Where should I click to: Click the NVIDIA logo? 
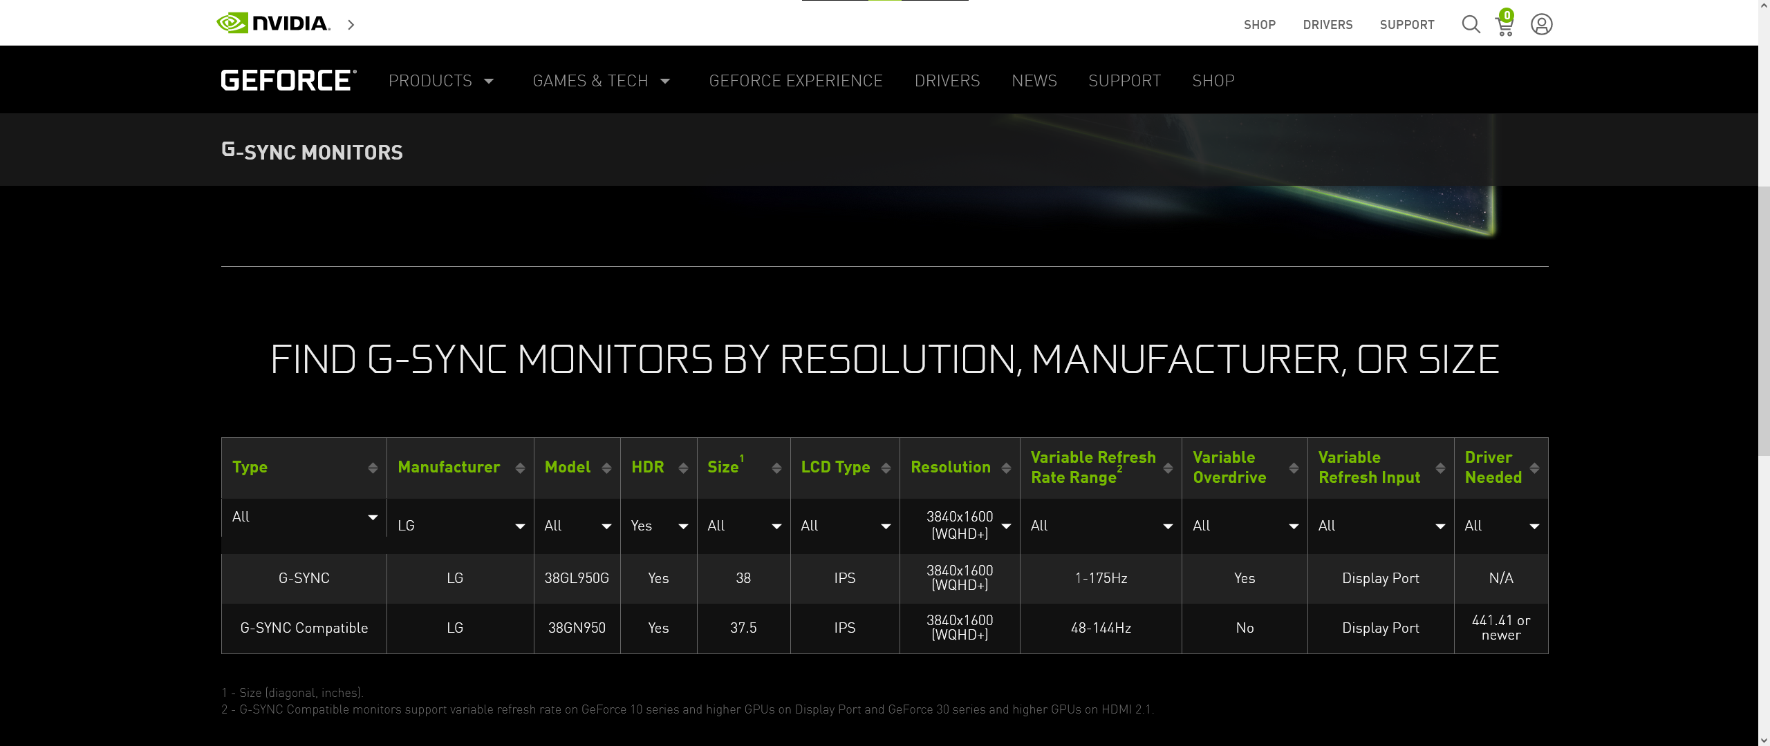[x=274, y=23]
